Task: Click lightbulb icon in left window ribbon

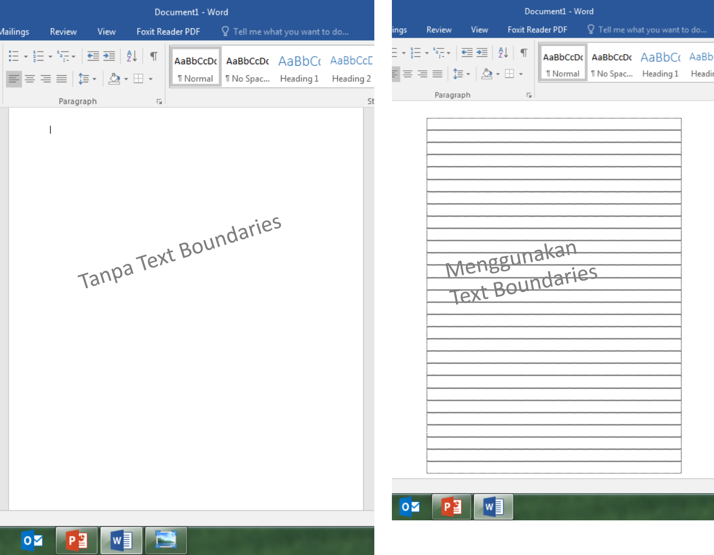Action: 225,31
